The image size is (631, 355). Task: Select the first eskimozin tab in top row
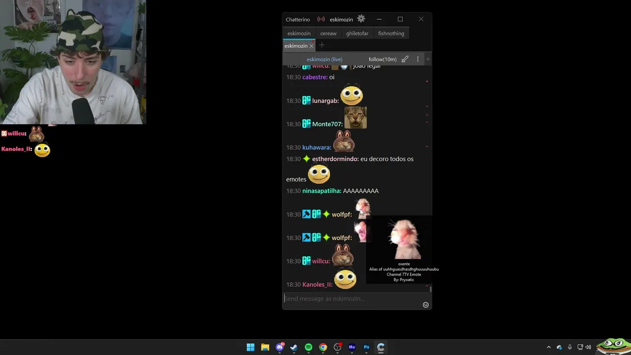coord(299,34)
